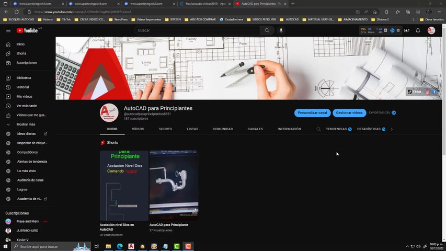Open the YouTube notifications bell
This screenshot has height=251, width=446.
point(418,30)
